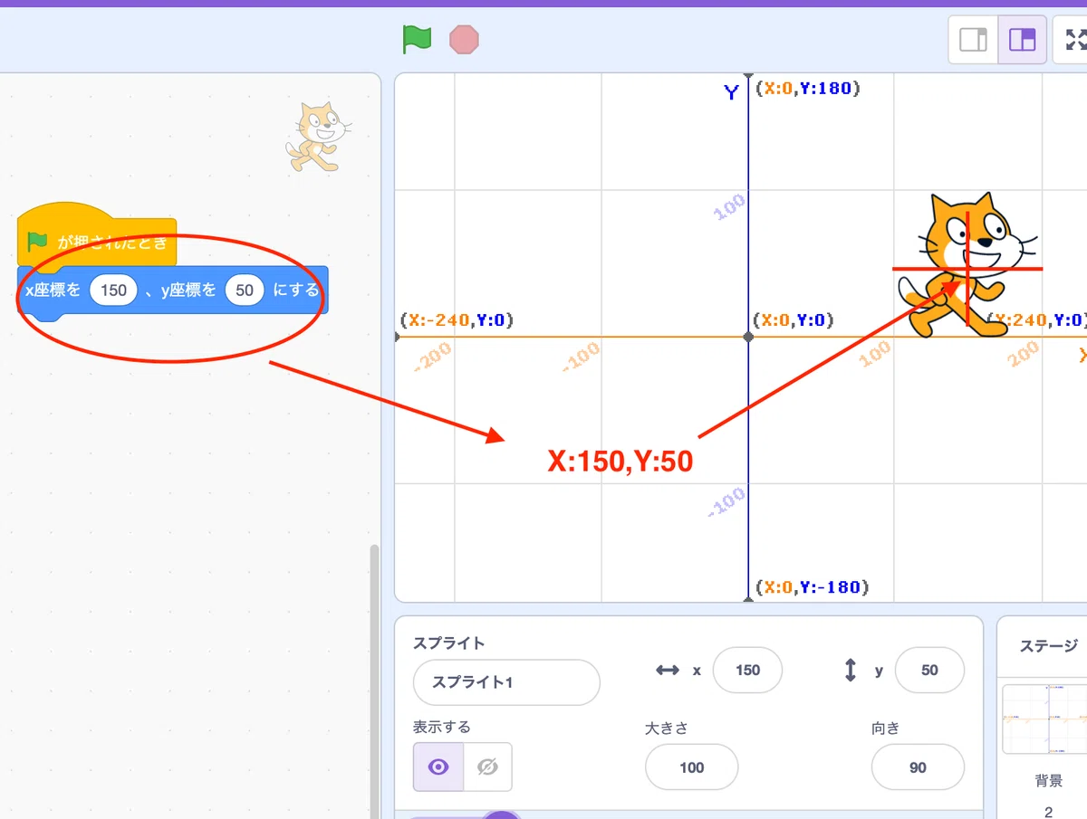Image resolution: width=1087 pixels, height=819 pixels.
Task: Select the 'when flag clicked' hat block
Action: (x=97, y=235)
